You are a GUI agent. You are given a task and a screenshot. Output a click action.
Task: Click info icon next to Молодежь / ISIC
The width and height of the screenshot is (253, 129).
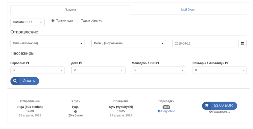(157, 63)
